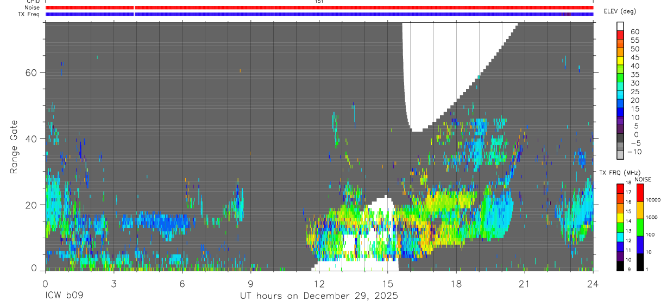Viewport: 667px width, 307px height.
Task: Click x-axis tick label '12'
Action: click(x=319, y=284)
